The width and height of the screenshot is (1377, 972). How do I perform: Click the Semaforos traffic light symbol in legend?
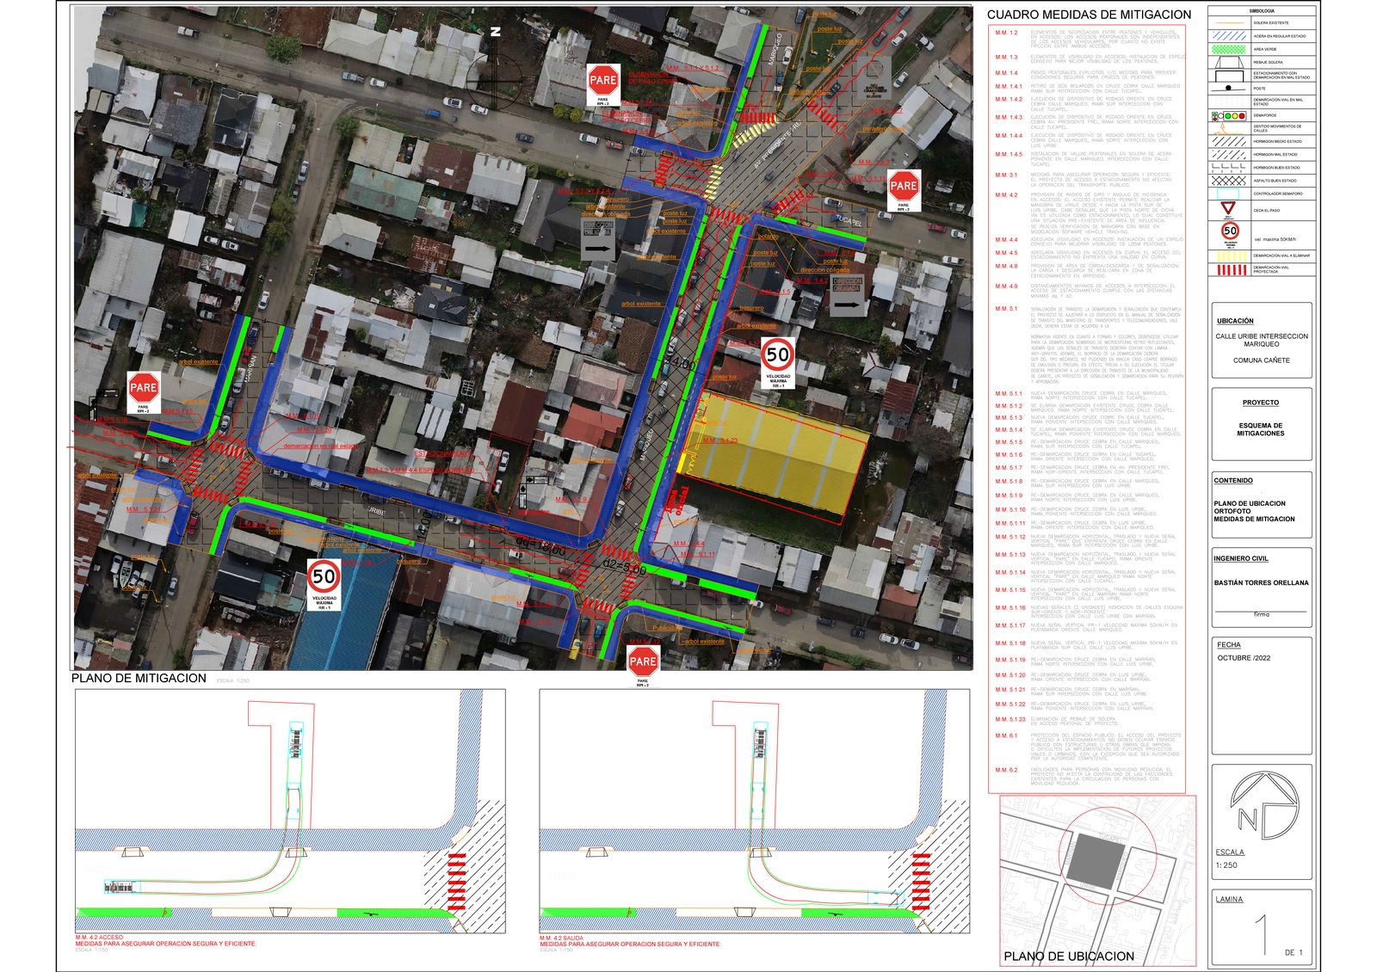[1228, 116]
